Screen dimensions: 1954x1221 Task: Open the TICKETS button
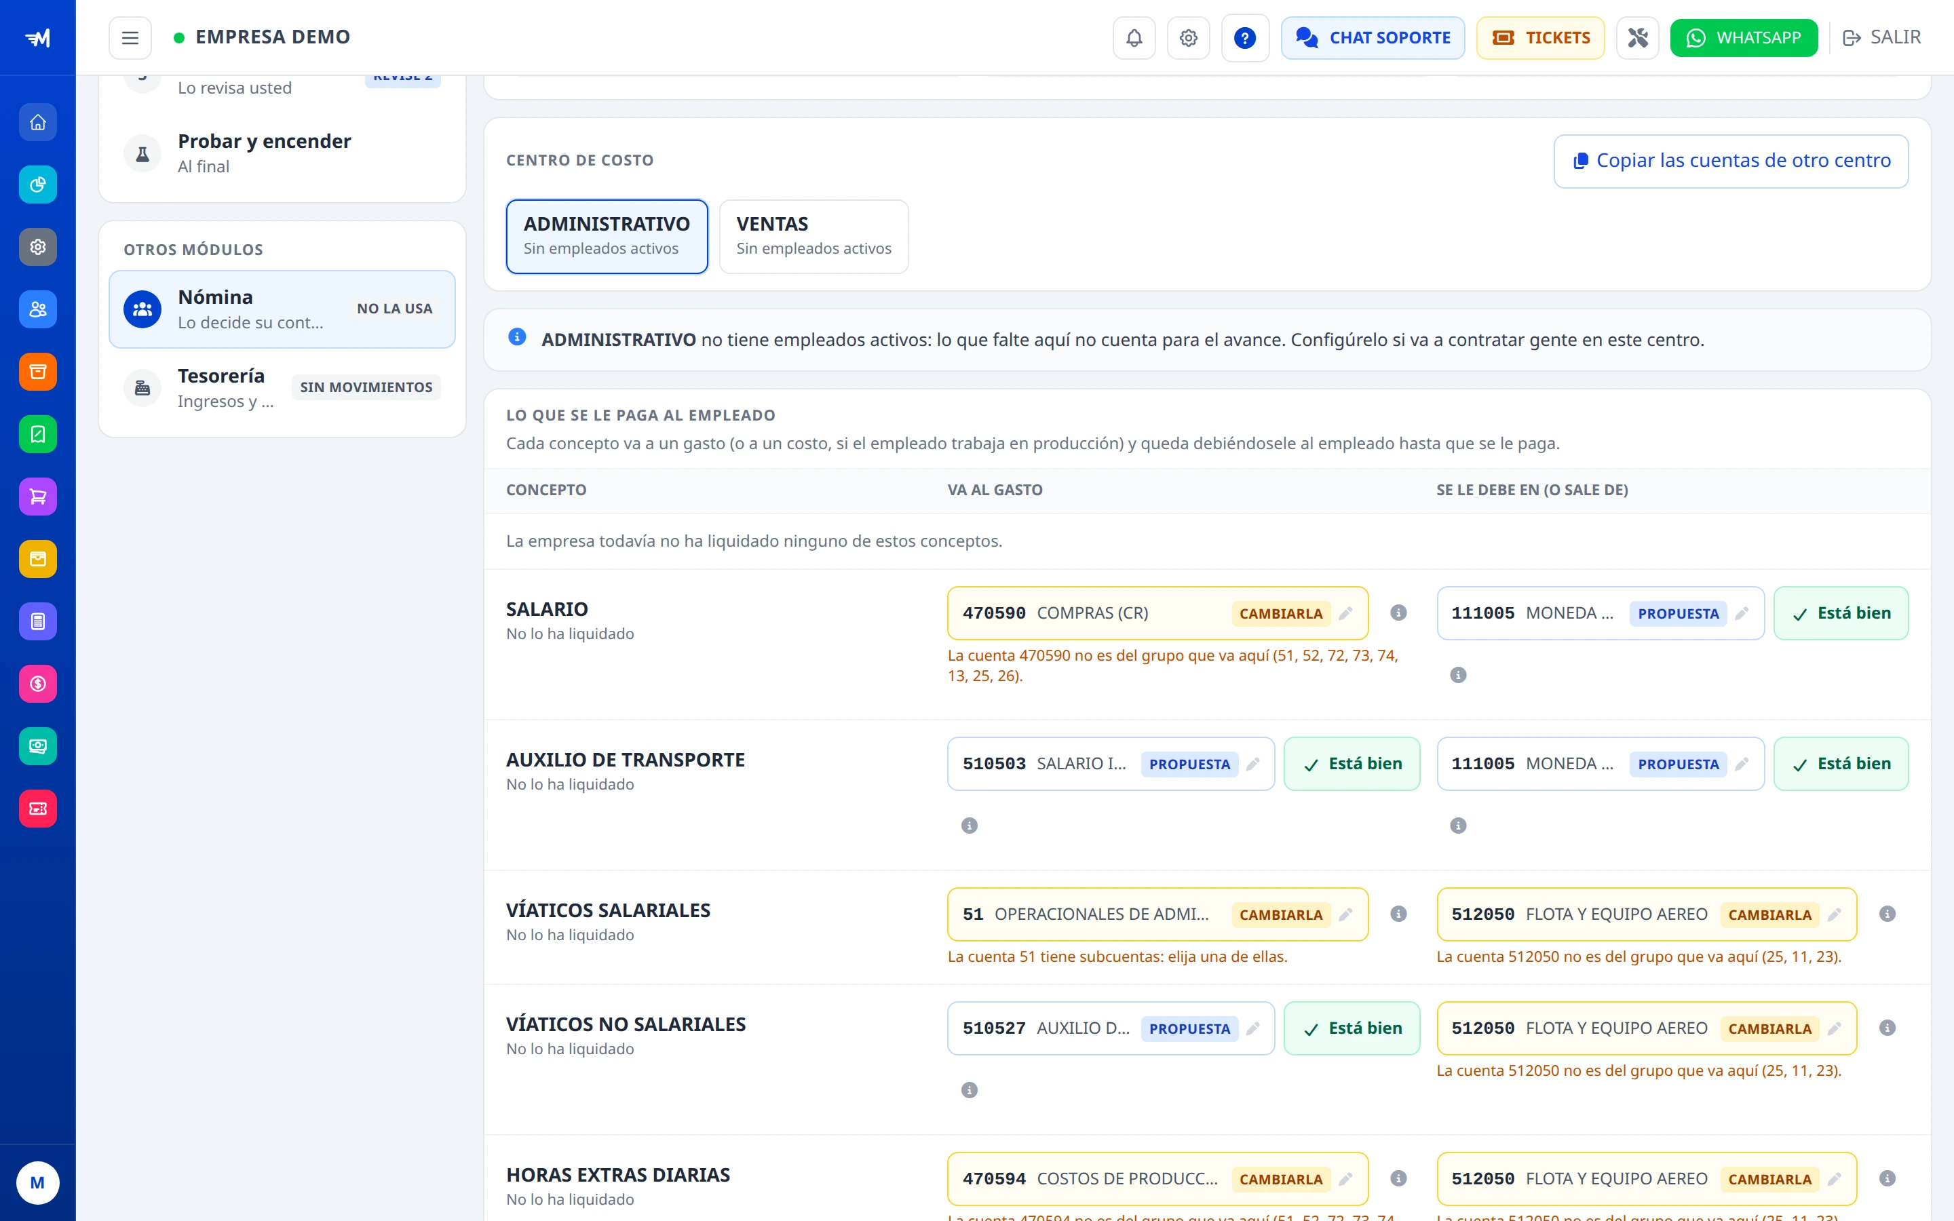point(1539,38)
